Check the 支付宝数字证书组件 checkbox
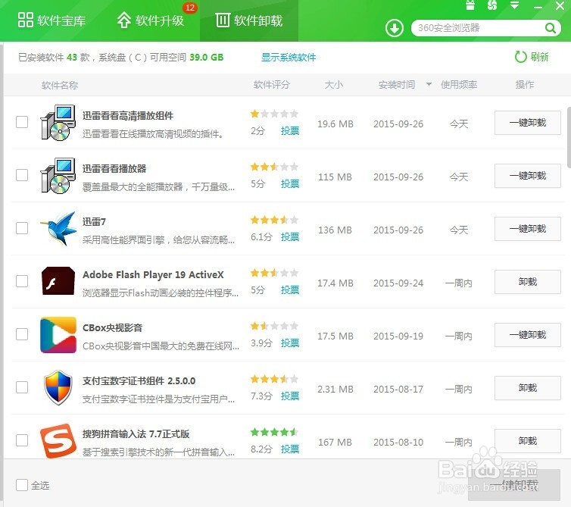The height and width of the screenshot is (507, 571). click(22, 387)
